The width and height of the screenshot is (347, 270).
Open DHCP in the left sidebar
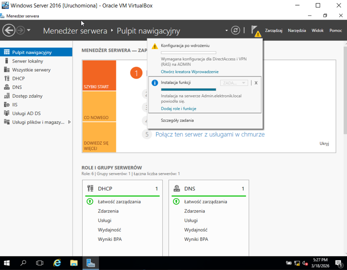[18, 78]
